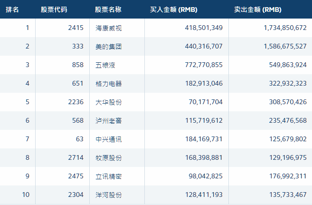The height and width of the screenshot is (205, 312).
Task: Click sell amount 549,863,924
Action: [x=288, y=65]
